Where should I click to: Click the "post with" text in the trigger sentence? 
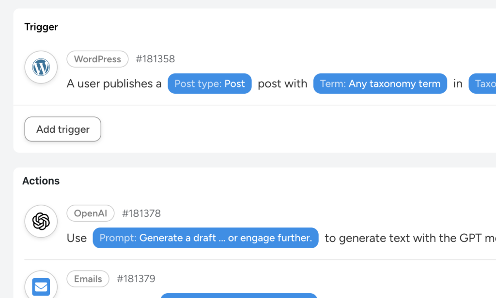pos(282,84)
